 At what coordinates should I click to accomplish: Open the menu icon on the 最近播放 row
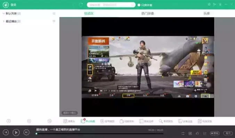[54, 21]
